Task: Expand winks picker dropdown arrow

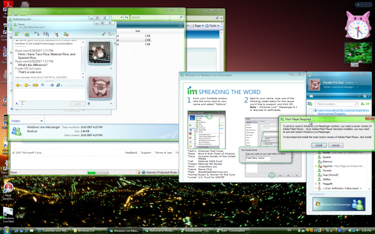Action: (x=30, y=85)
